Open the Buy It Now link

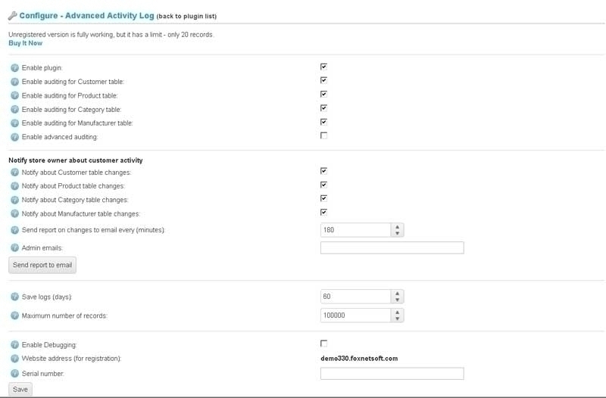[26, 43]
